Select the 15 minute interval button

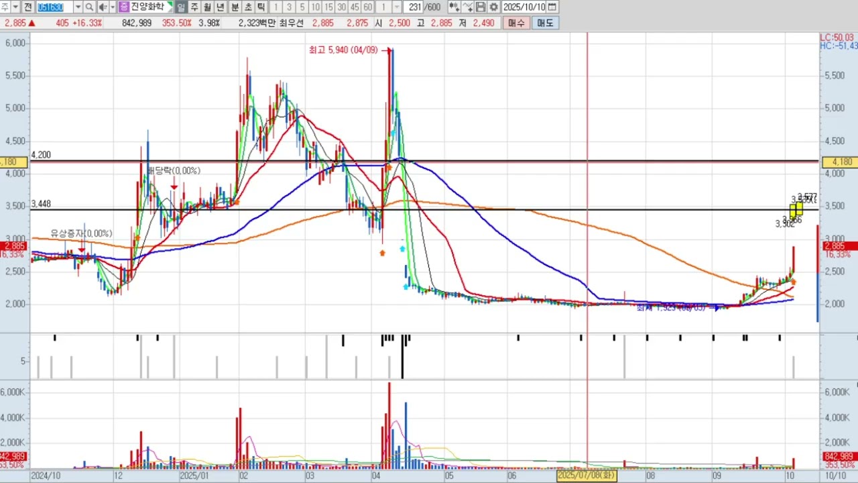pyautogui.click(x=328, y=7)
